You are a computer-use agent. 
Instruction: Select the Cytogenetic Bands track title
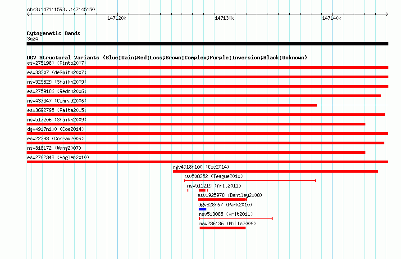click(x=54, y=33)
